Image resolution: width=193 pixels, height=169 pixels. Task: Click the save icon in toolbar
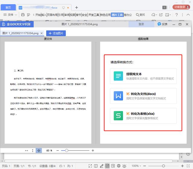(x=23, y=15)
